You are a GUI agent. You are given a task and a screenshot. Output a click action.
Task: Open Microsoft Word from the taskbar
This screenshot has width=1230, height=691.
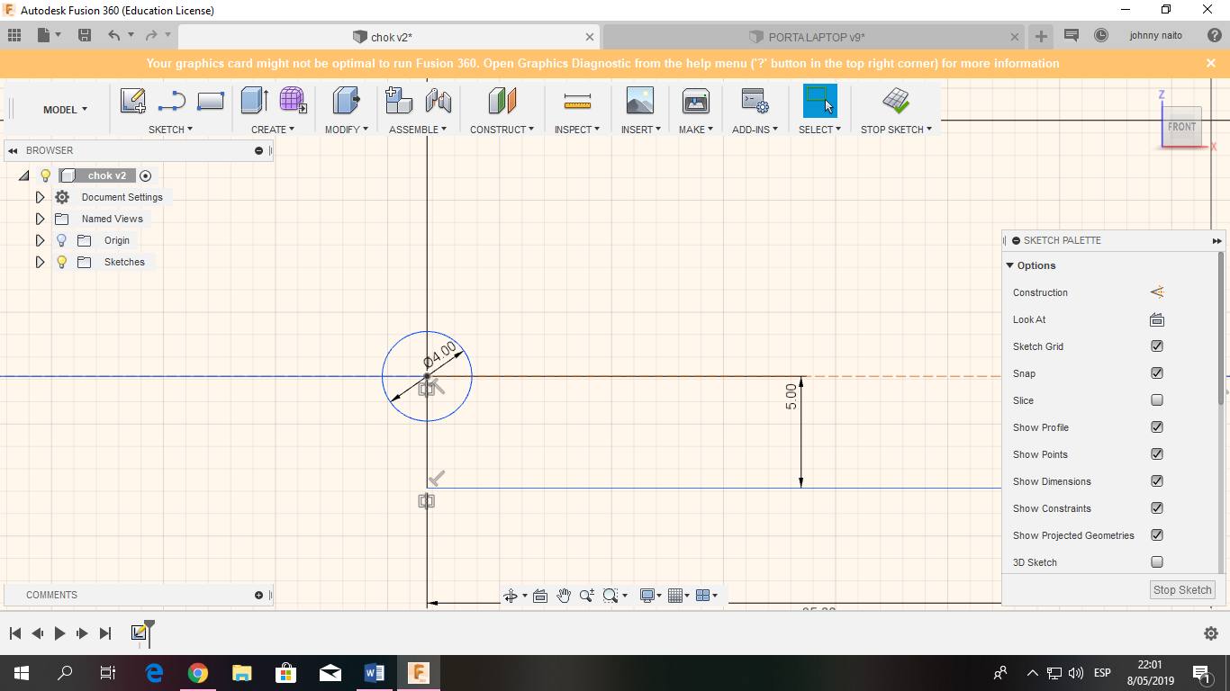coord(375,673)
